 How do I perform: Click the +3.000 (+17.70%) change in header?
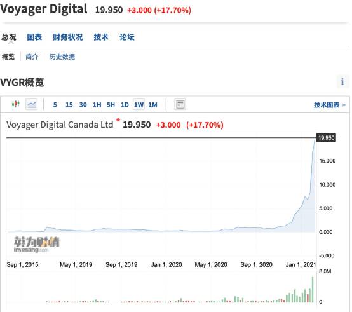point(159,10)
